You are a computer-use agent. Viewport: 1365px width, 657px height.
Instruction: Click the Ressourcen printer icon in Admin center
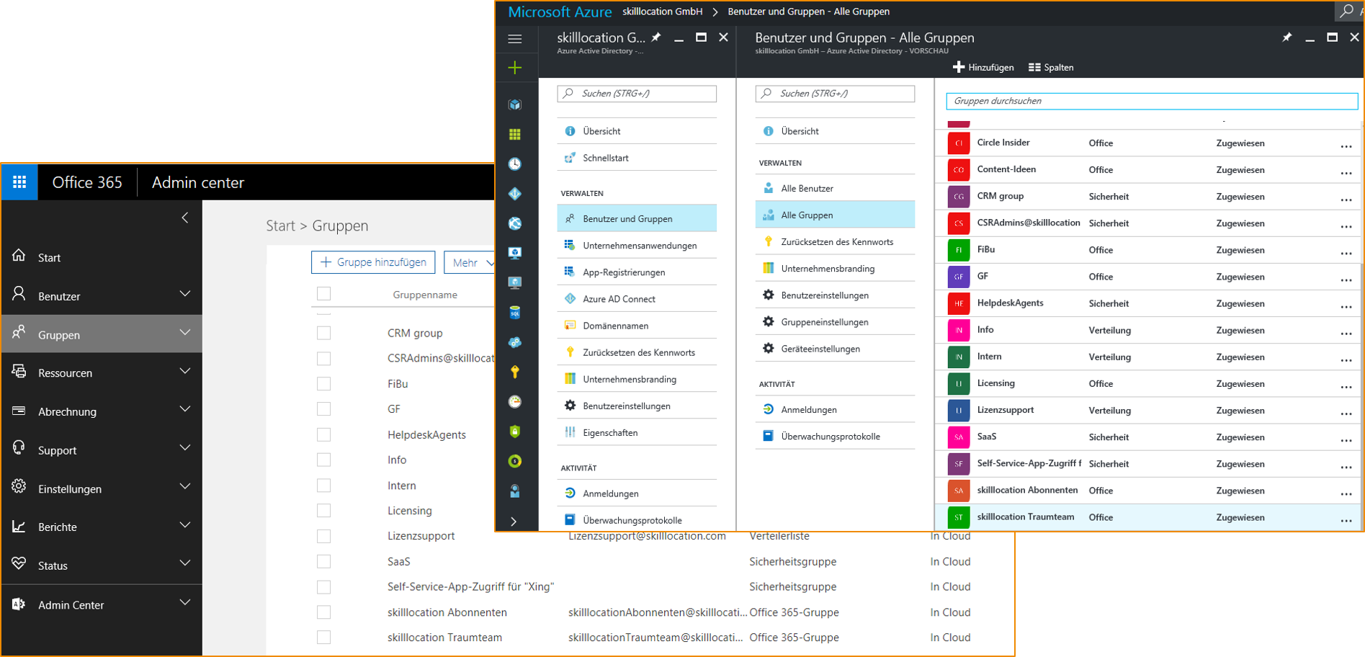coord(19,371)
